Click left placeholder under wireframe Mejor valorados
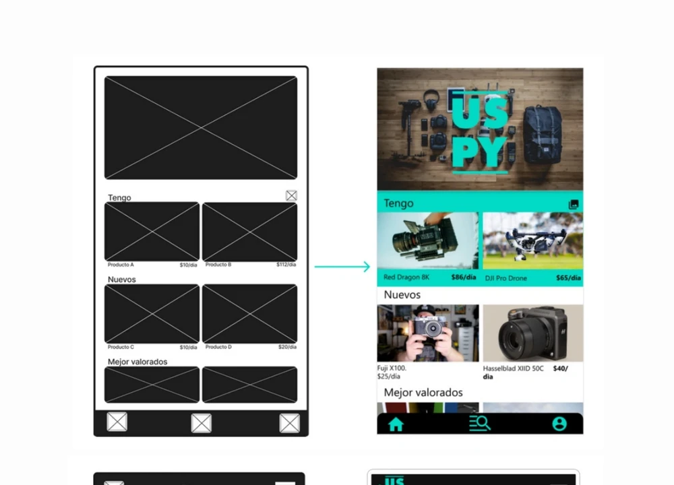Image resolution: width=674 pixels, height=485 pixels. point(152,385)
